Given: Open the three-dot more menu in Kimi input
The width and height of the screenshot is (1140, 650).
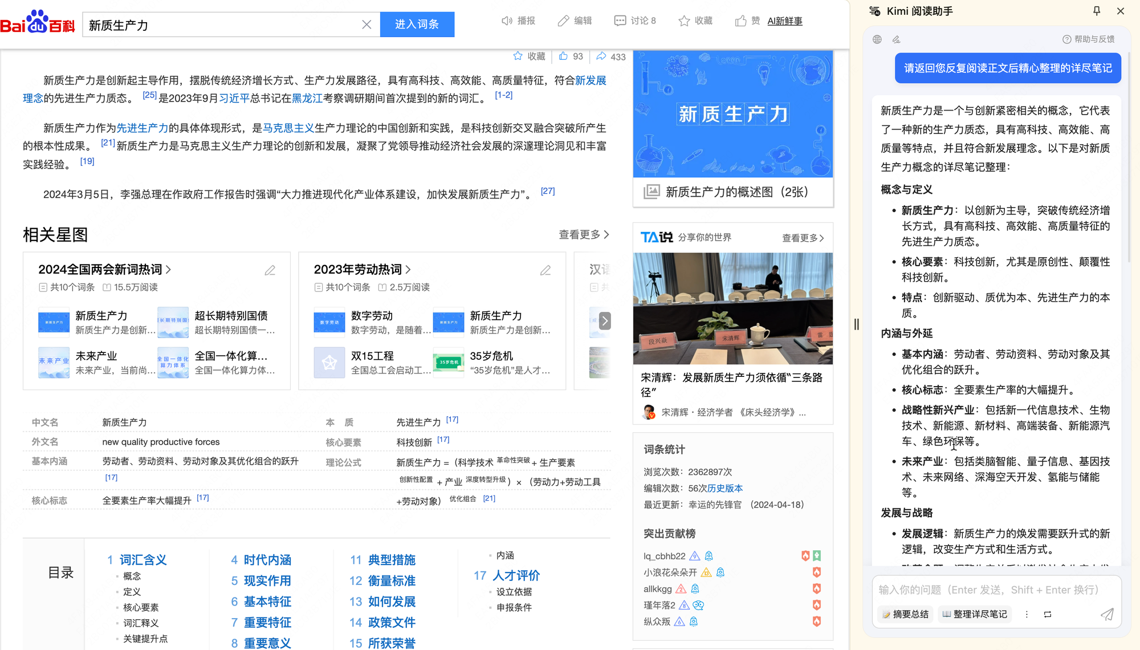Looking at the screenshot, I should pyautogui.click(x=1027, y=614).
